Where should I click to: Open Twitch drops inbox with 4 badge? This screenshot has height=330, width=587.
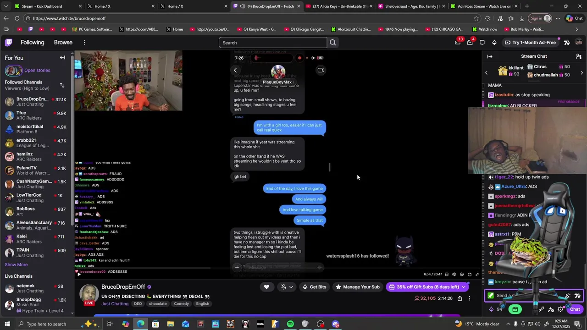point(470,42)
